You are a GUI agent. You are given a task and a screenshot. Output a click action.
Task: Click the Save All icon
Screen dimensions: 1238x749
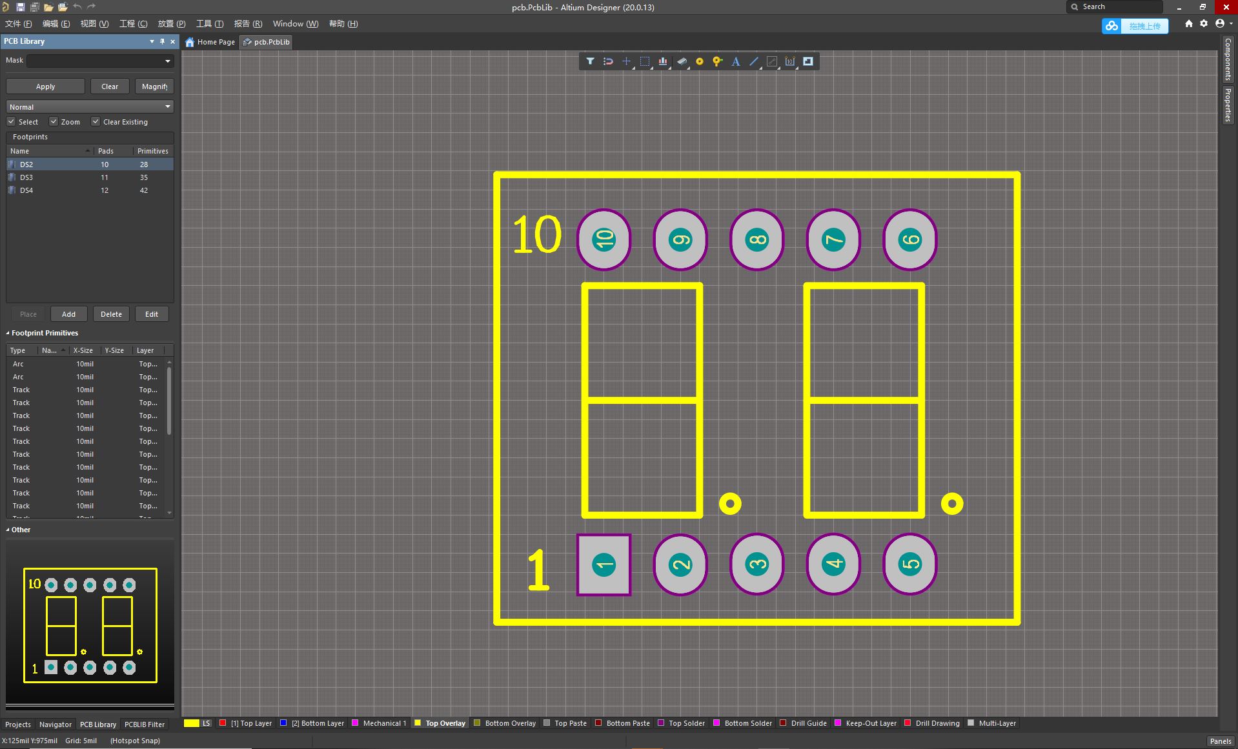click(x=34, y=7)
